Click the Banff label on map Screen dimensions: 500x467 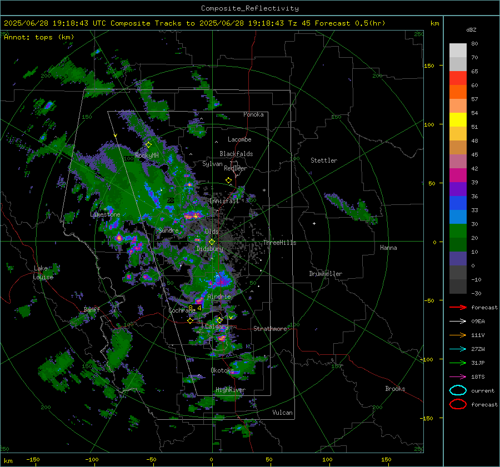coord(92,309)
